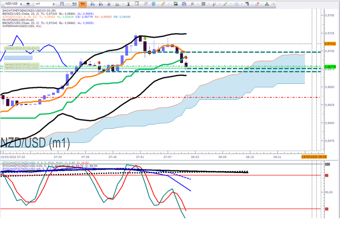Click the Vente(19/03 08:01,-2,1) order label
Image resolution: width=340 pixels, height=226 pixels.
[x=21, y=64]
